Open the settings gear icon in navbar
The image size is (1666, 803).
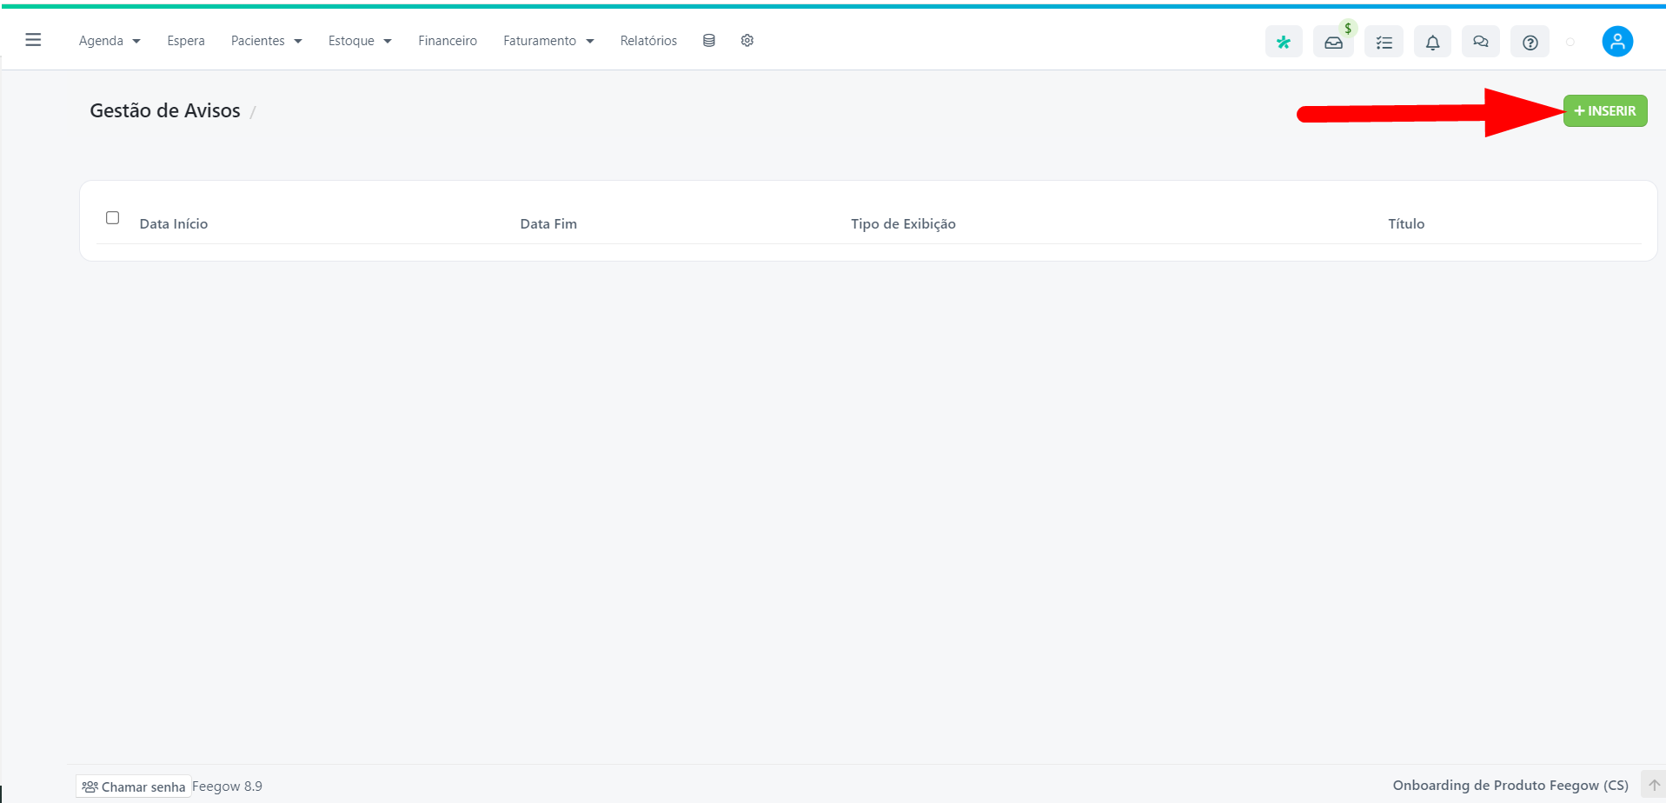(747, 41)
